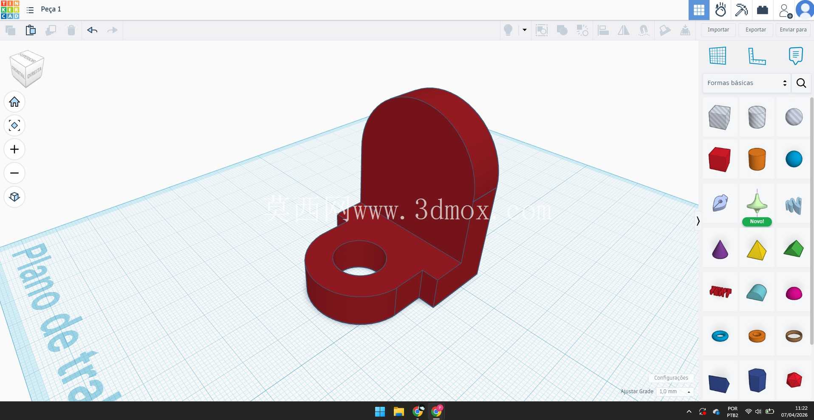Click the invite collaborator icon
The width and height of the screenshot is (814, 420).
[x=785, y=10]
